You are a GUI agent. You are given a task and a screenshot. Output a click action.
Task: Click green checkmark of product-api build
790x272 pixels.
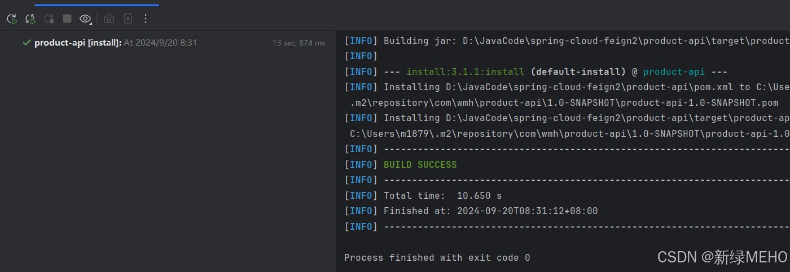click(27, 42)
